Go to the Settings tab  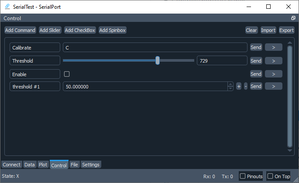(91, 165)
